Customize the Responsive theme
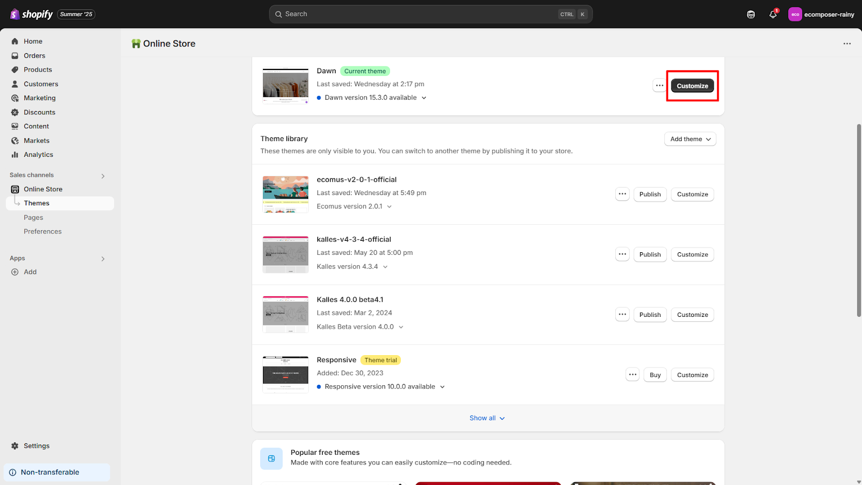Viewport: 862px width, 485px height. (x=692, y=375)
